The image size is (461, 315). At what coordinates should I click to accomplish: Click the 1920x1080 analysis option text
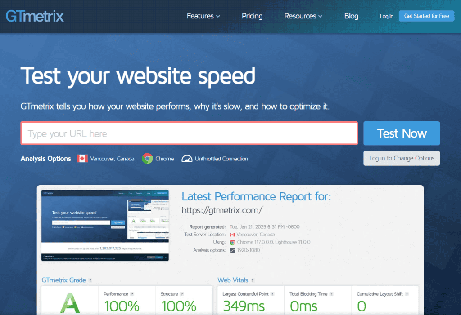click(x=249, y=250)
